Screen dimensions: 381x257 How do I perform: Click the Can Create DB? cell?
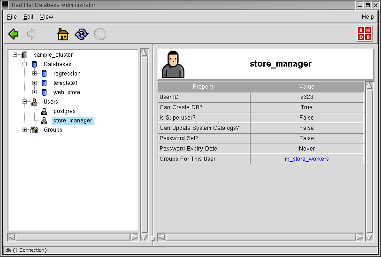(204, 107)
